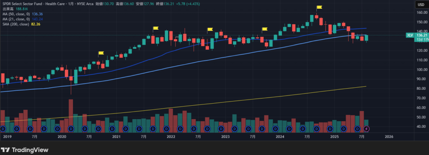Click the TradingView logo

click(x=25, y=150)
